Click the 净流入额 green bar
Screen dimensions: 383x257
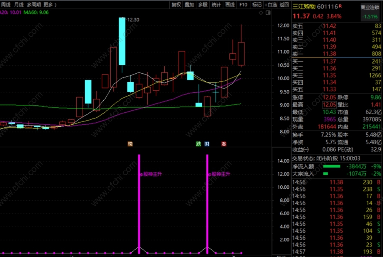(332, 166)
